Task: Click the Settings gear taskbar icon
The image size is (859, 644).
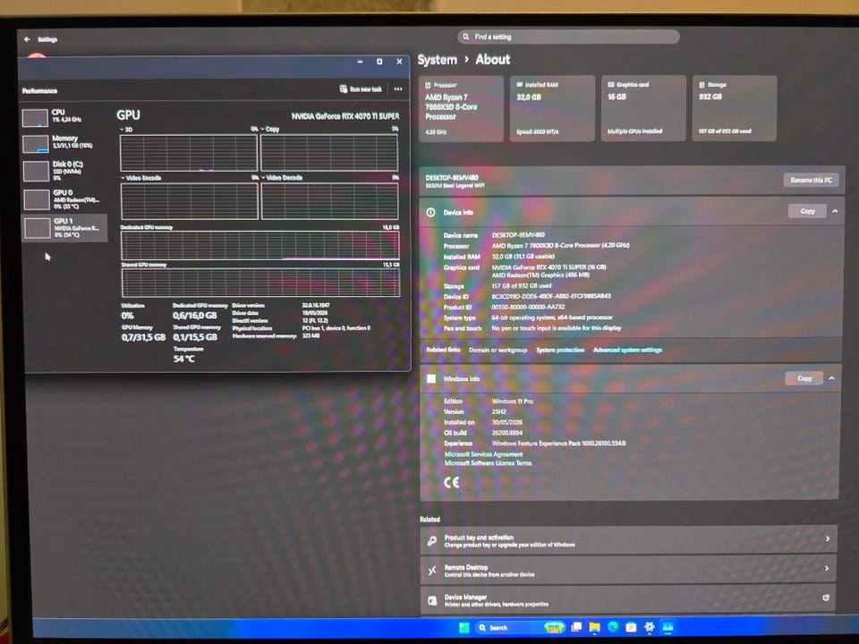Action: (650, 628)
